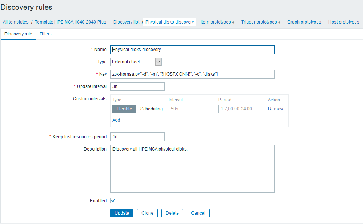363x224 pixels.
Task: View the Trigger prototypes
Action: click(x=259, y=22)
